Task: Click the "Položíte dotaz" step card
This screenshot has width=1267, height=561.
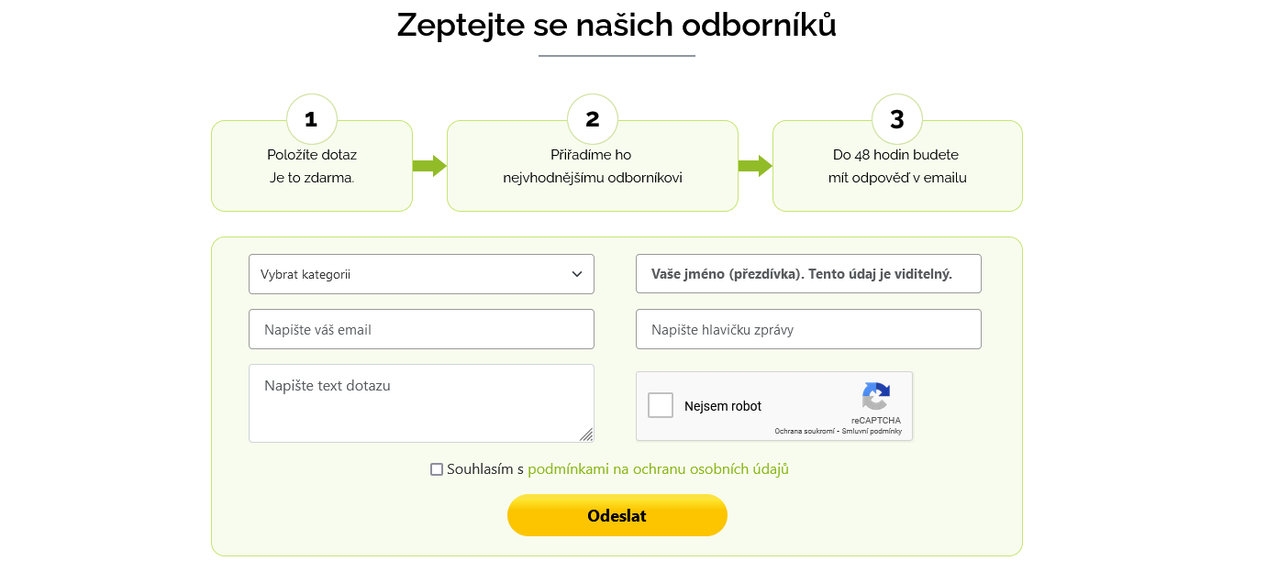Action: (312, 166)
